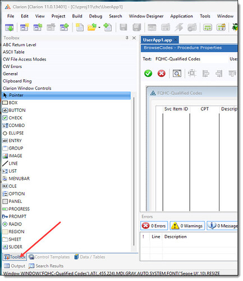Click the green checkmark save-and-close icon

148,74
